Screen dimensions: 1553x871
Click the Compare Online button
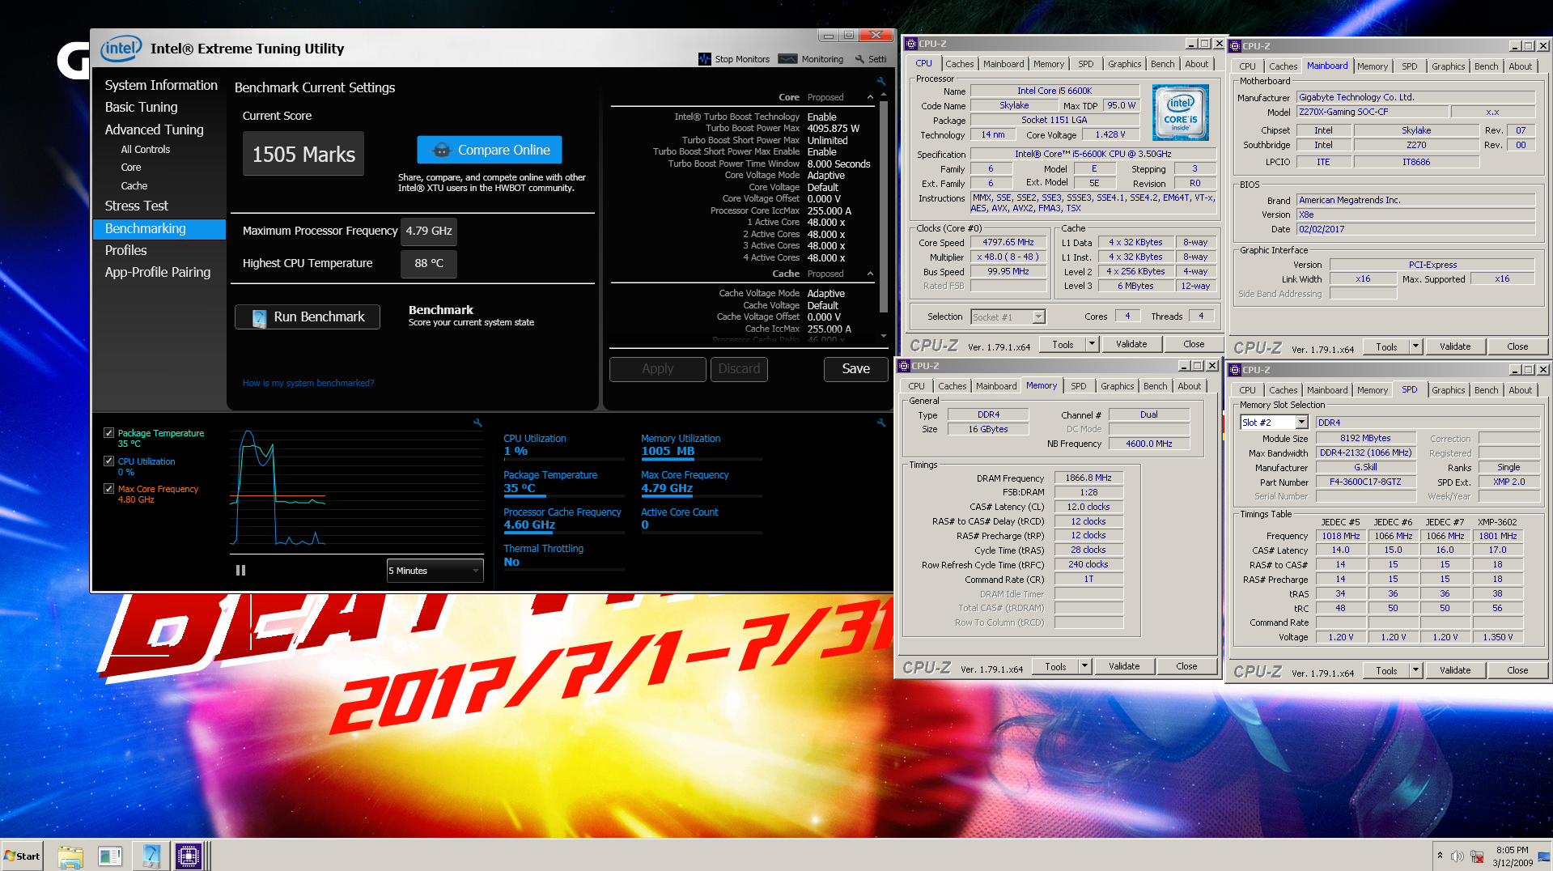pyautogui.click(x=490, y=150)
